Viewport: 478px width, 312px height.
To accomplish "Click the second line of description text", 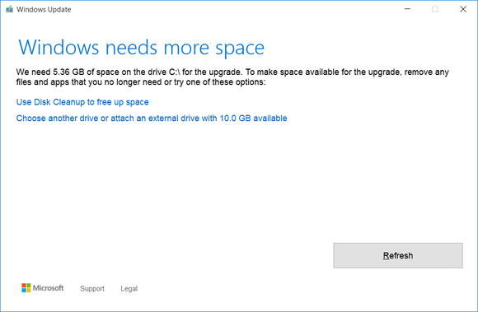I will click(141, 82).
